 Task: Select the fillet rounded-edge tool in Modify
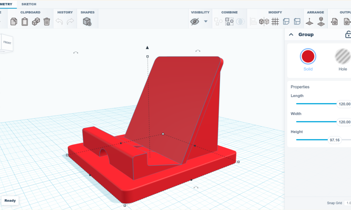tap(297, 22)
